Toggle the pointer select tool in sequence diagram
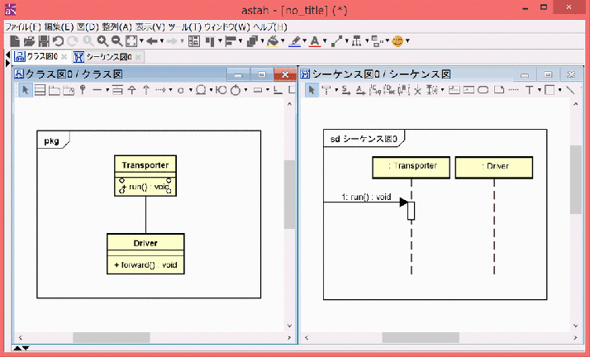 (312, 90)
